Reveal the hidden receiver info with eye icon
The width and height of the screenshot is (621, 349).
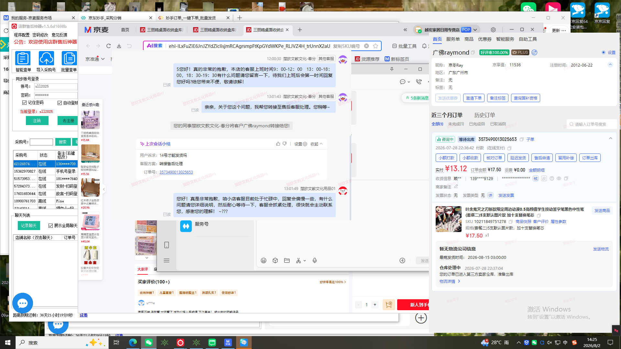pos(559,178)
